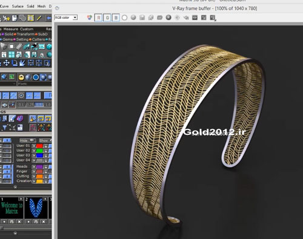Image resolution: width=303 pixels, height=239 pixels.
Task: Click the pencil notepad edit icon
Action: pos(12,119)
